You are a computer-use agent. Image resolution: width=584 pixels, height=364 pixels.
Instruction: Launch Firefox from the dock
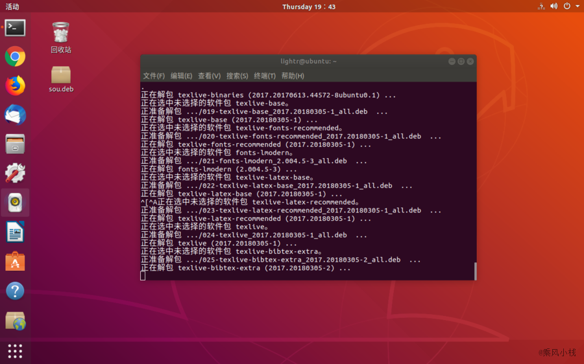15,85
